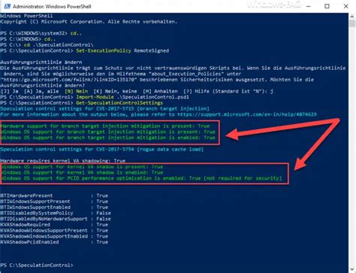This screenshot has height=273, width=356.
Task: Click the 'Copyright (C) Microsoft Corporation' line
Action: pyautogui.click(x=89, y=22)
